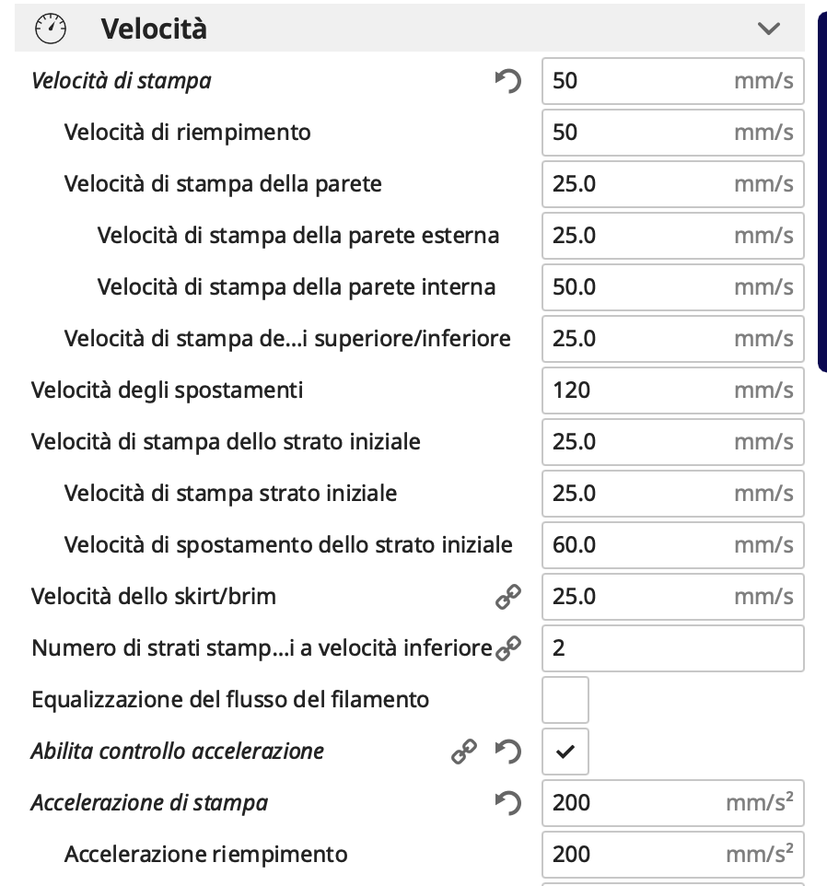
Task: Click Velocità di stampa della parete esterna field
Action: (x=672, y=236)
